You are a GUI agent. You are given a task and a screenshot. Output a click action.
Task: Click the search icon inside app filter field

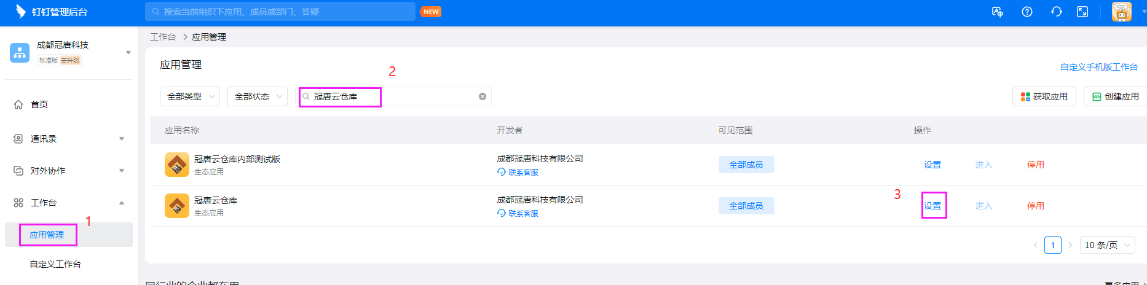click(x=306, y=96)
